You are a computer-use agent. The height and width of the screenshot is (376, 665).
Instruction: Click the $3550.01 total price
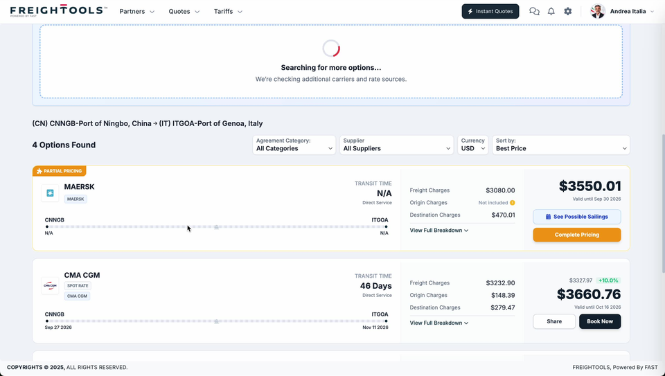[590, 186]
